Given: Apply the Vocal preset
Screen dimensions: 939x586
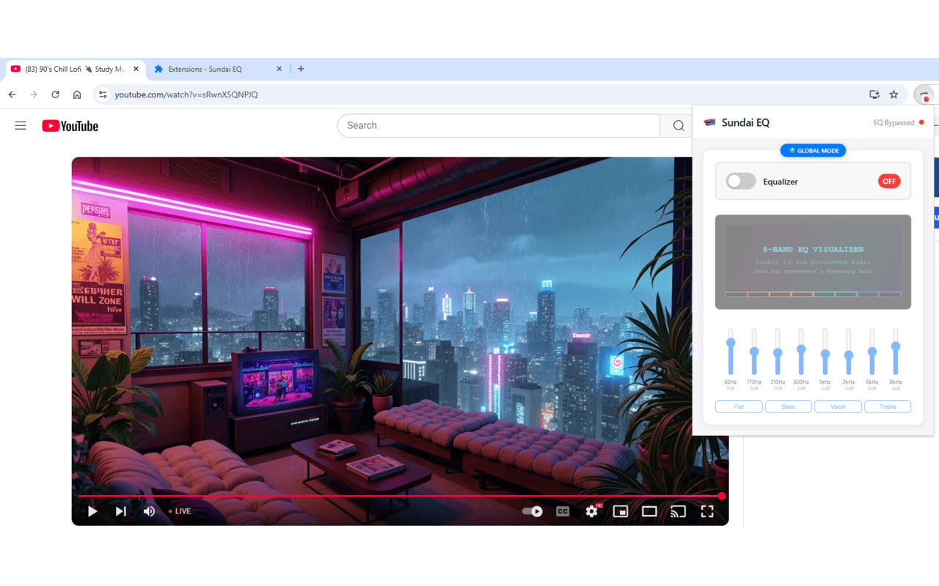Looking at the screenshot, I should click(x=838, y=407).
